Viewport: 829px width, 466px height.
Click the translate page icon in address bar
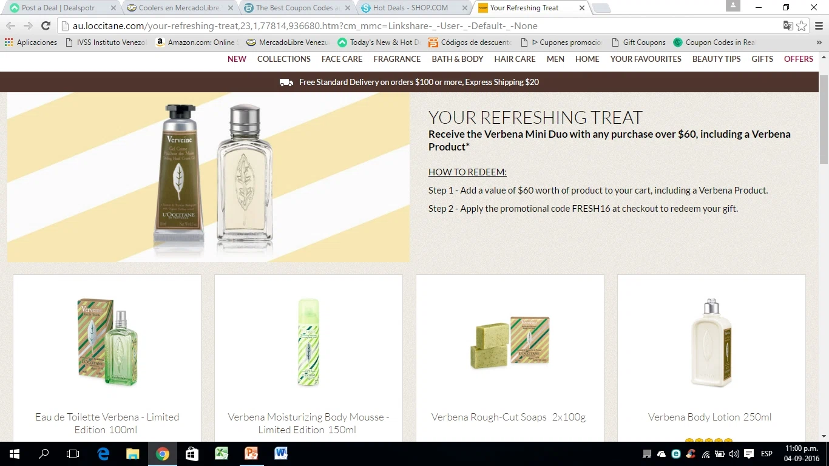(788, 25)
